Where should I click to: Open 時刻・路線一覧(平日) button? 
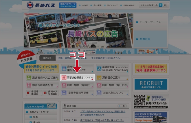[x=77, y=85]
